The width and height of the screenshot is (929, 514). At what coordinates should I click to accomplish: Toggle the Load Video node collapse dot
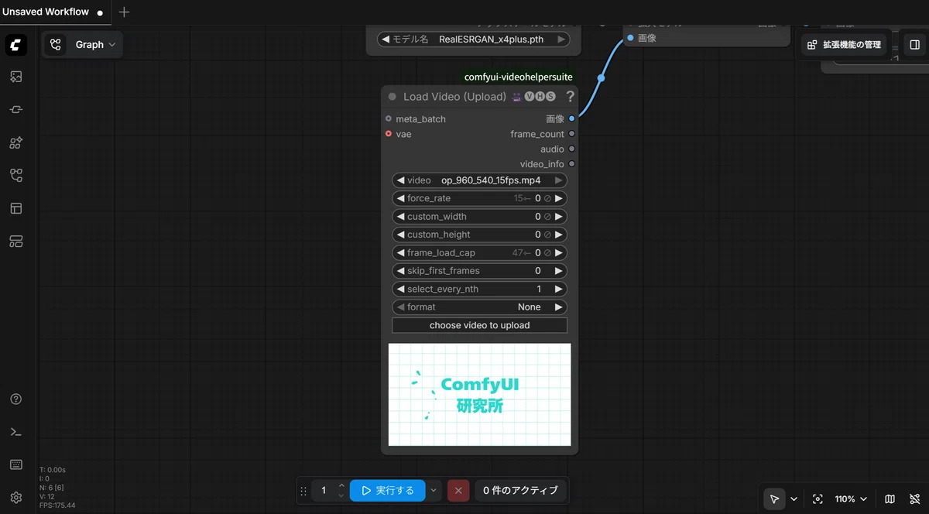coord(393,97)
